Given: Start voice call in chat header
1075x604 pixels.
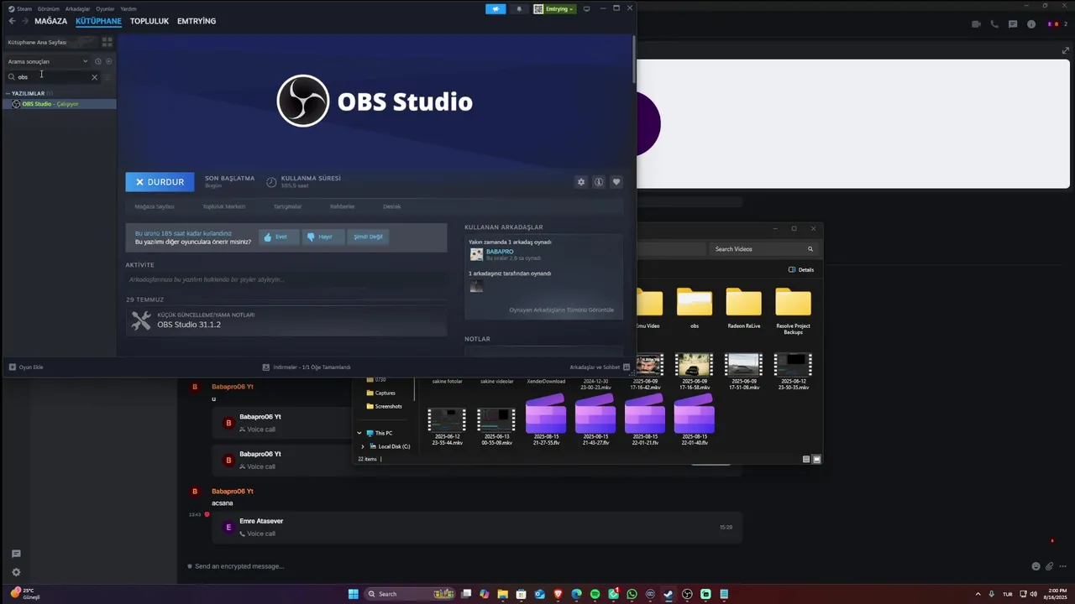Looking at the screenshot, I should point(994,24).
